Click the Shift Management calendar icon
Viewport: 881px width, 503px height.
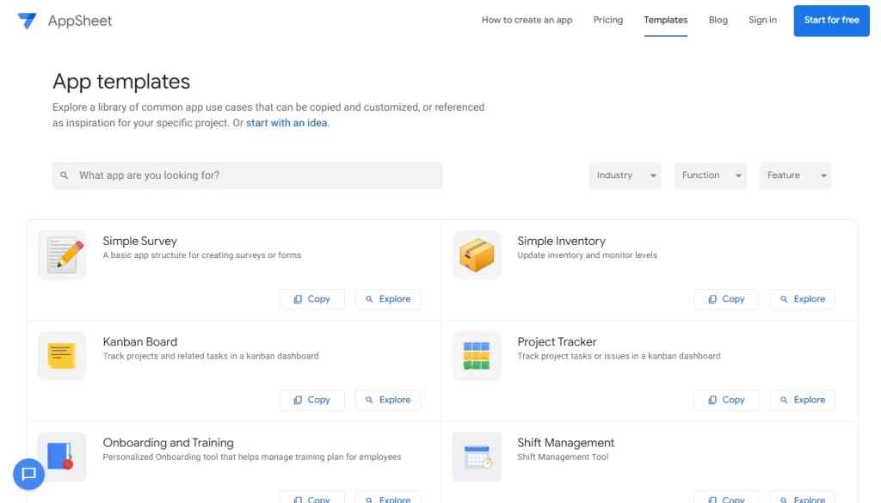pyautogui.click(x=477, y=457)
